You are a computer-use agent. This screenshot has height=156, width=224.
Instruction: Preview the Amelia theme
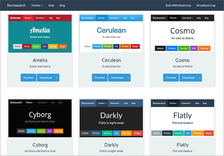pyautogui.click(x=28, y=78)
